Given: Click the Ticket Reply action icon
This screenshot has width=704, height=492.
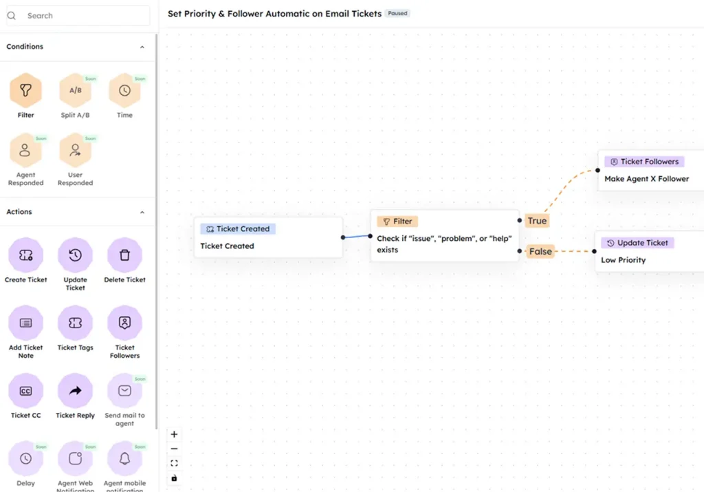Looking at the screenshot, I should coord(75,391).
